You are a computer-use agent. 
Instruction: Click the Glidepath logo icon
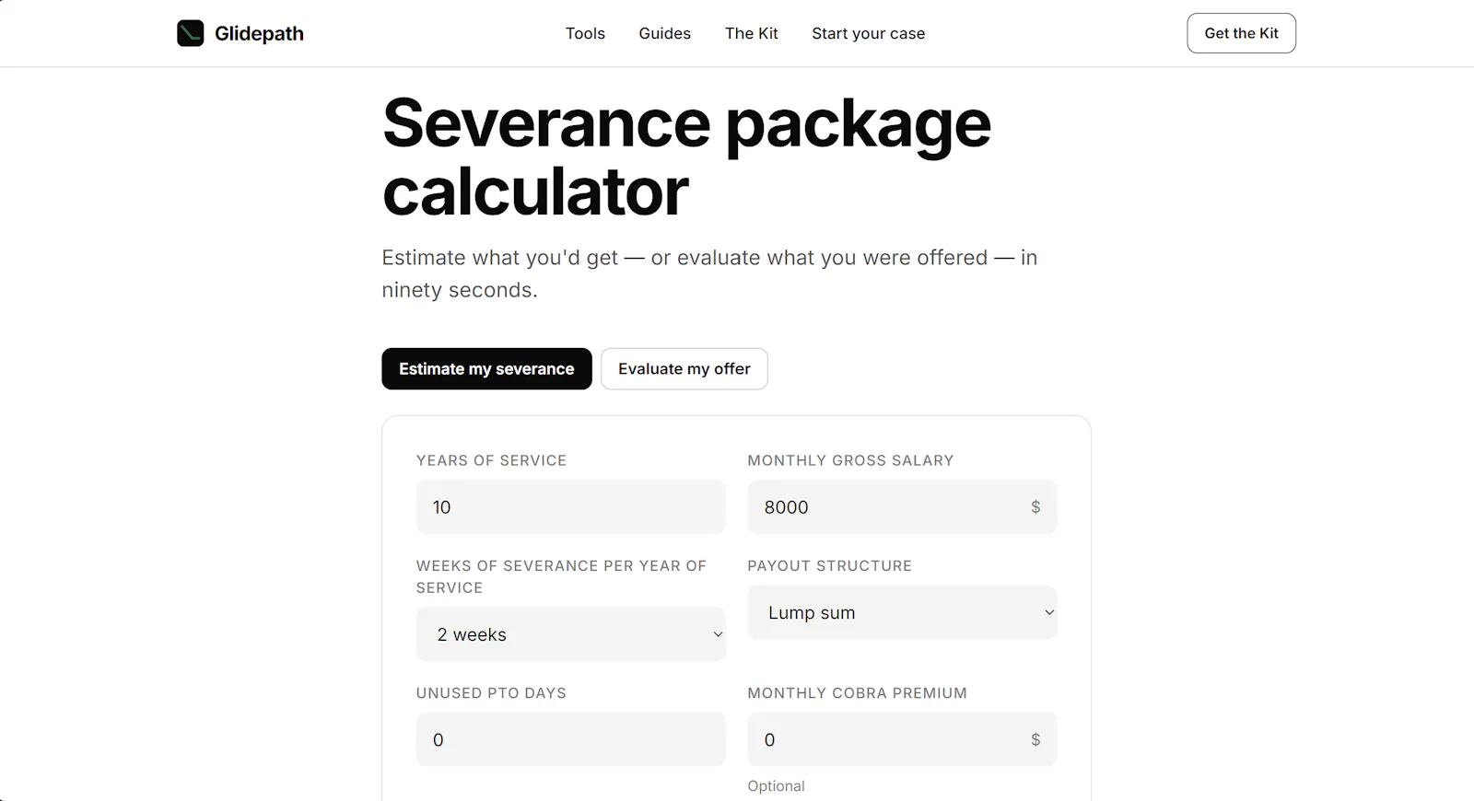[190, 33]
